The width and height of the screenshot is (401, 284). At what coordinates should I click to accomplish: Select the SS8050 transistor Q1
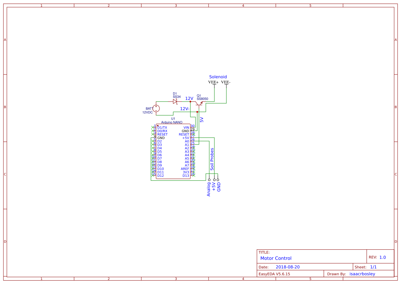[x=199, y=104]
